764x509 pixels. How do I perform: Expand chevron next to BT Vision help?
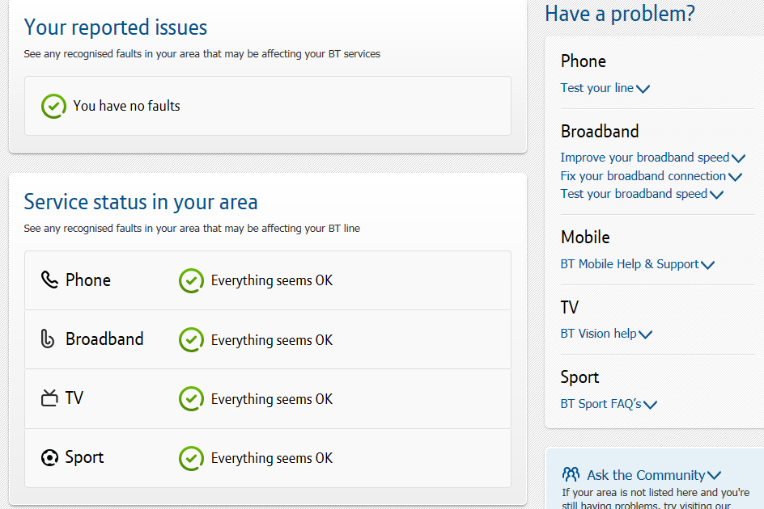coord(646,334)
